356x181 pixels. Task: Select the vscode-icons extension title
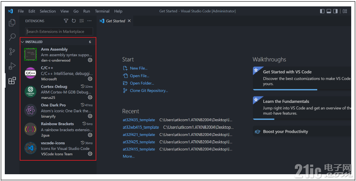pyautogui.click(x=53, y=143)
